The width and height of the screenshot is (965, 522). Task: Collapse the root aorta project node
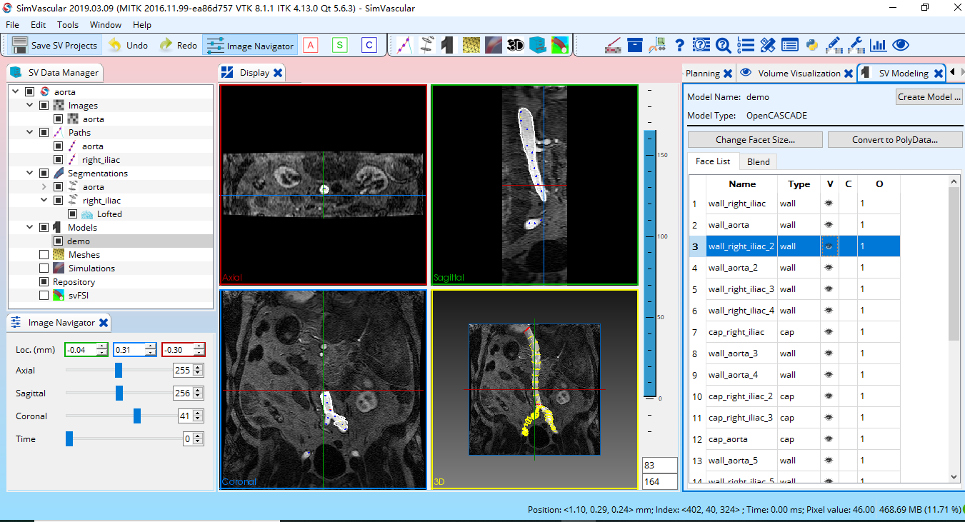(16, 92)
